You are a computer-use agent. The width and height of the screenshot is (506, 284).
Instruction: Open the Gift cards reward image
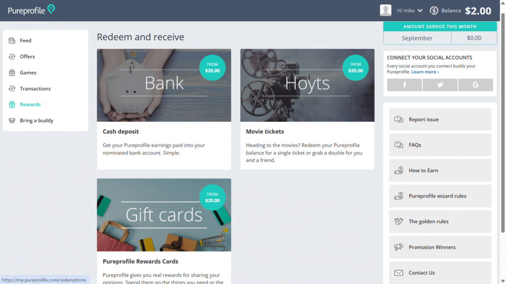[164, 214]
